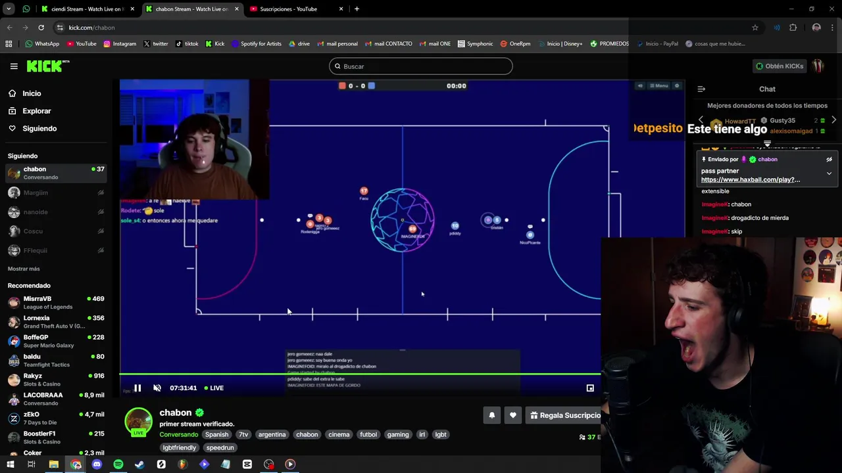Open WhatsApp bookmark

[42, 44]
